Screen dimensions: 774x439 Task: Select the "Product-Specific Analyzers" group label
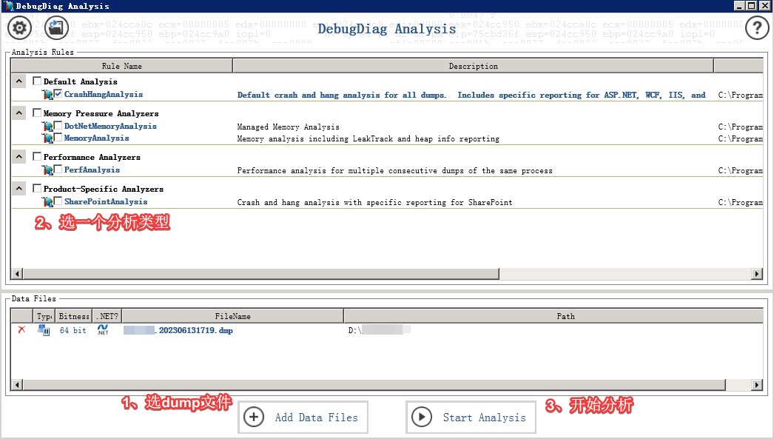click(104, 189)
